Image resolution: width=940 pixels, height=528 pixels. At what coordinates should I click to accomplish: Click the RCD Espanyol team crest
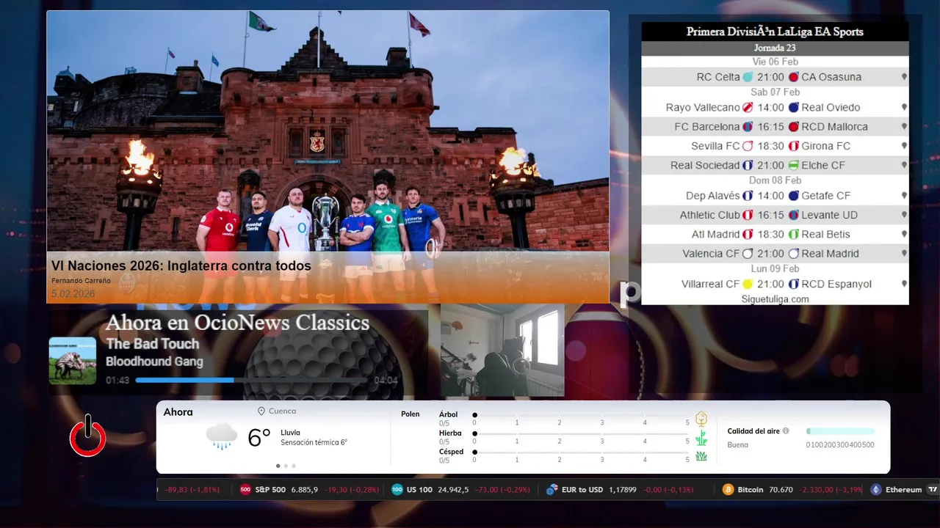click(793, 285)
